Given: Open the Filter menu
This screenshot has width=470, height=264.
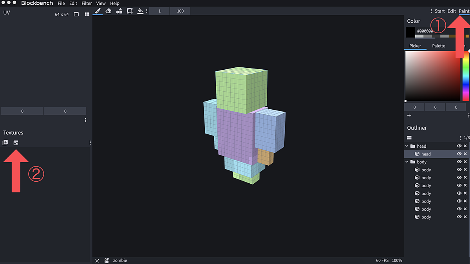Looking at the screenshot, I should (x=87, y=3).
